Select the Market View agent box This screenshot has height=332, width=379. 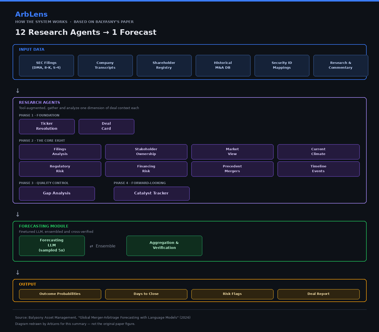232,152
